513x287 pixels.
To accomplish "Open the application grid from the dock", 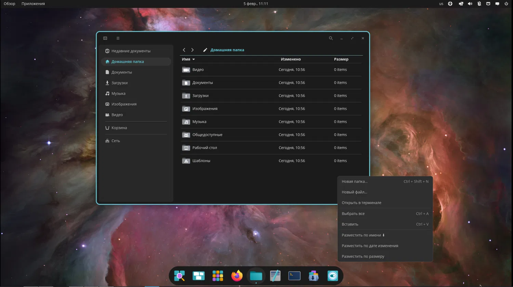I will [x=218, y=276].
